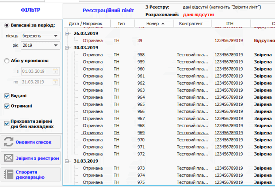Click the 'Тип' column header

point(122,24)
